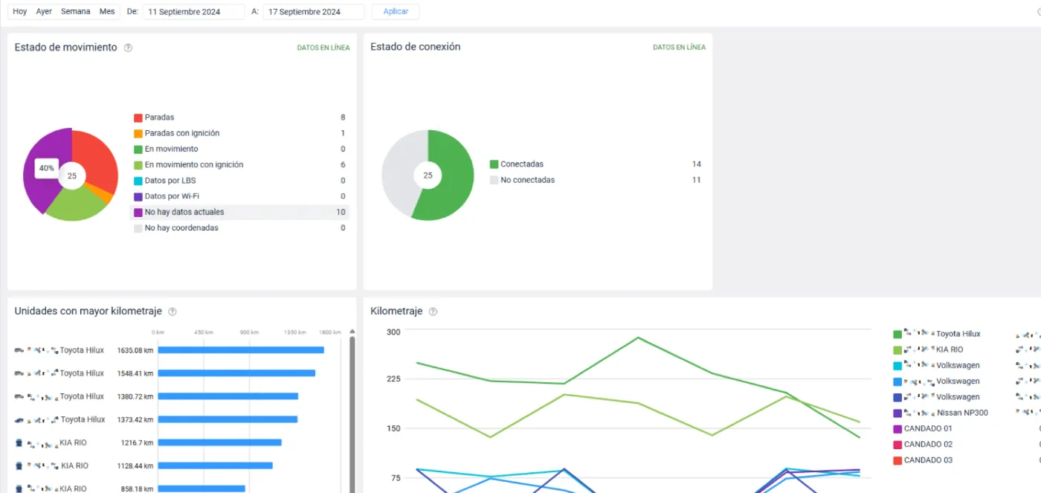Select "KIA RIO" in the Kilometraje chart legend
This screenshot has height=493, width=1041.
pos(950,349)
